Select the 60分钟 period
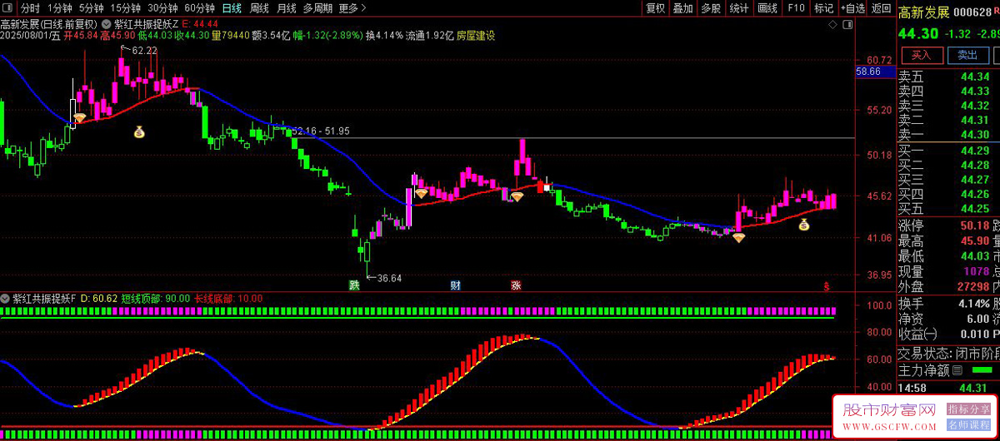This screenshot has height=441, width=1000. tap(200, 8)
